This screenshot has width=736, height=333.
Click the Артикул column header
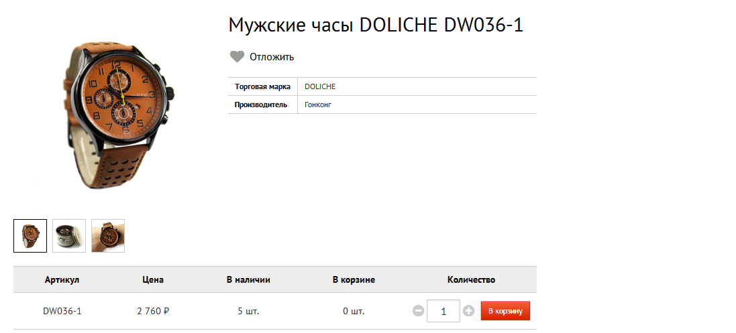(x=62, y=280)
